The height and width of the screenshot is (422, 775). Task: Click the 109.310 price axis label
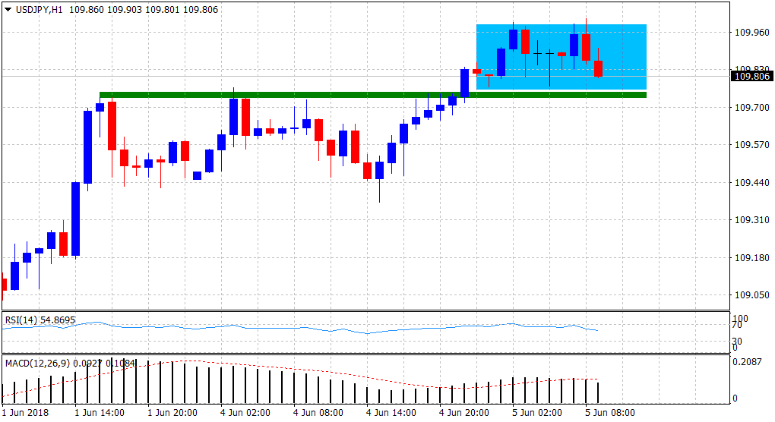point(749,220)
